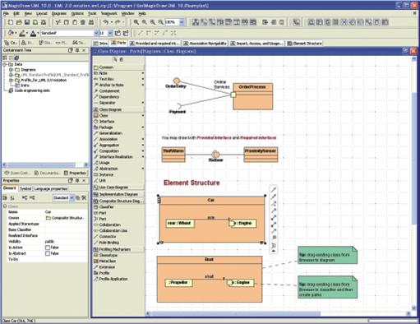The width and height of the screenshot is (420, 324).
Task: Click the Find binoculars toolbar icon
Action: click(x=91, y=22)
